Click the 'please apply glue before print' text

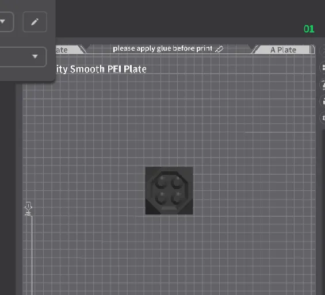point(162,48)
